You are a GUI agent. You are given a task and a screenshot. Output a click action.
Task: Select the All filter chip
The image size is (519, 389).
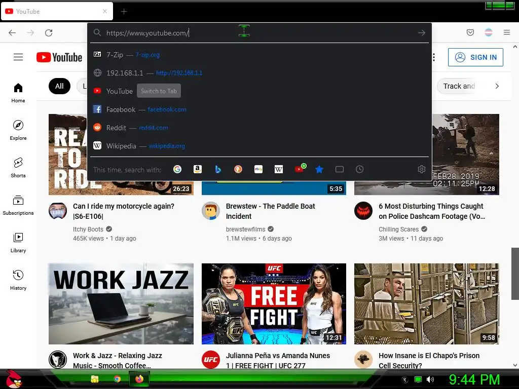click(x=59, y=86)
